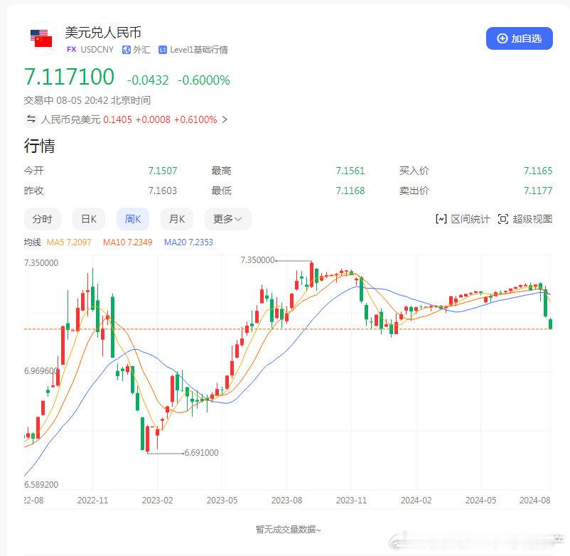Click the US-China flag currency pair icon

(41, 38)
